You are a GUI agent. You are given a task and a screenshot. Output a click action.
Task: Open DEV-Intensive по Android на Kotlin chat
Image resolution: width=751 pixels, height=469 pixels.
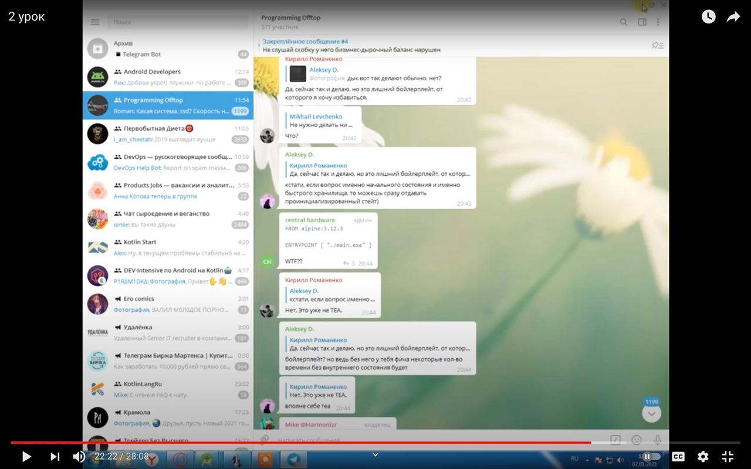[168, 276]
